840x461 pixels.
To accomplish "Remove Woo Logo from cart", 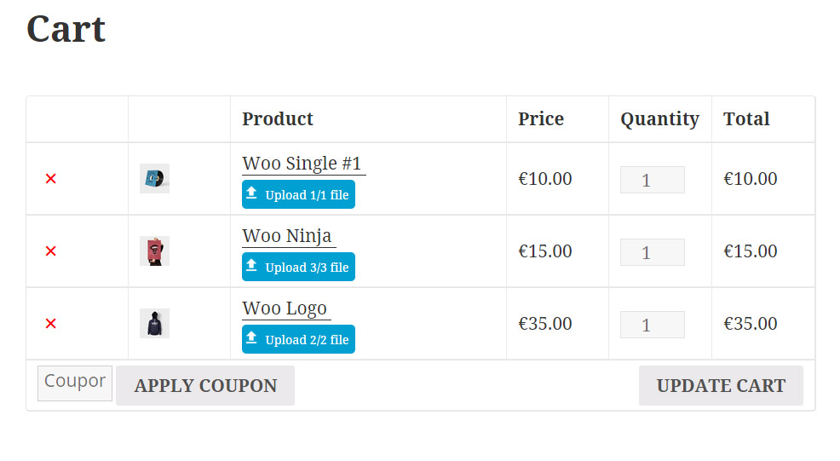I will click(51, 324).
